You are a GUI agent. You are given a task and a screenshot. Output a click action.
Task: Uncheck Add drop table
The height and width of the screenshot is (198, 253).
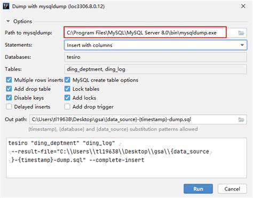(x=9, y=89)
